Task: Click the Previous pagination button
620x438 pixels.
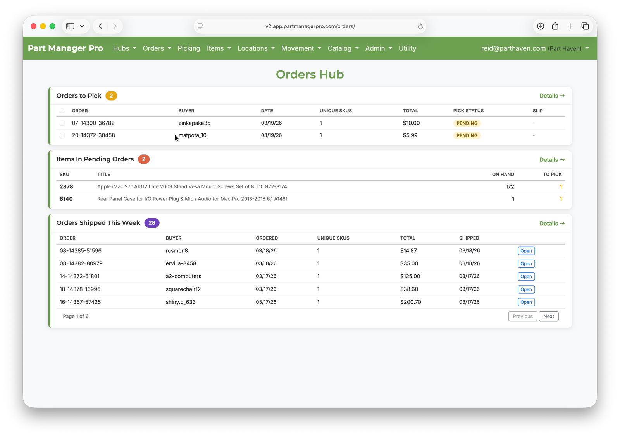Action: coord(523,316)
